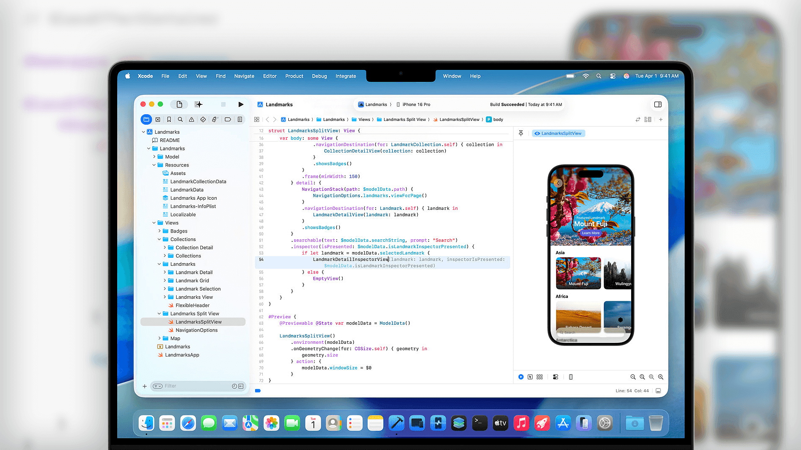Enable live preview mode button

521,377
